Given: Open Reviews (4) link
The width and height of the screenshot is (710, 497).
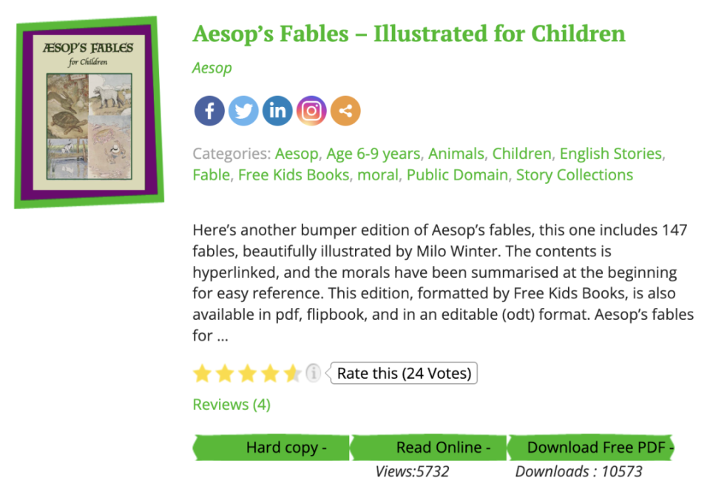Looking at the screenshot, I should click(231, 405).
